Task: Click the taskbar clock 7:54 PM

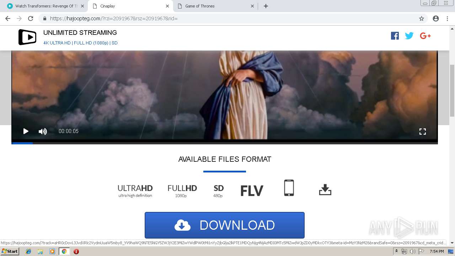Action: [437, 251]
